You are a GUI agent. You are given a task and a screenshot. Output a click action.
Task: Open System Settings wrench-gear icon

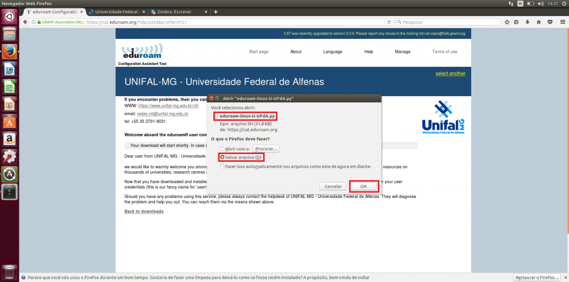tap(9, 157)
